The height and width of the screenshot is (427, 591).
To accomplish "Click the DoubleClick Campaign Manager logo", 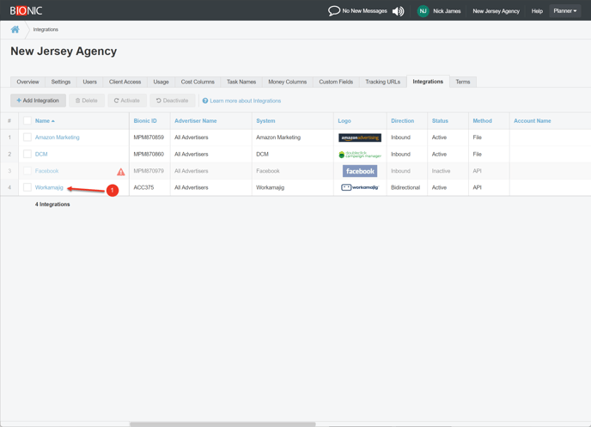I will [360, 154].
